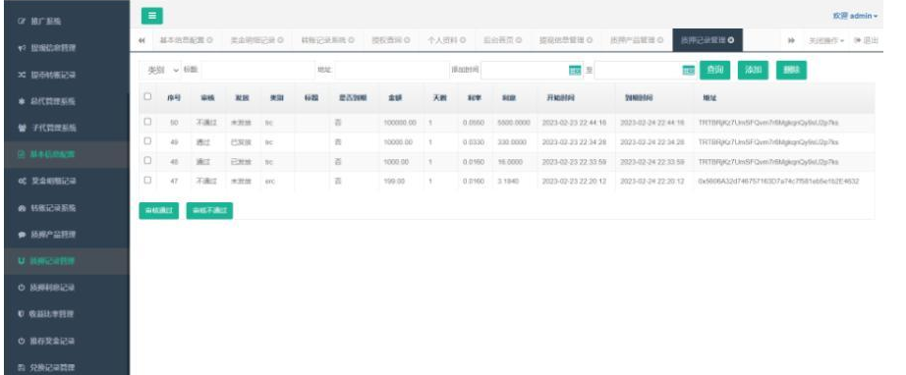The image size is (906, 375).
Task: Open the end date calendar icon
Action: [688, 71]
